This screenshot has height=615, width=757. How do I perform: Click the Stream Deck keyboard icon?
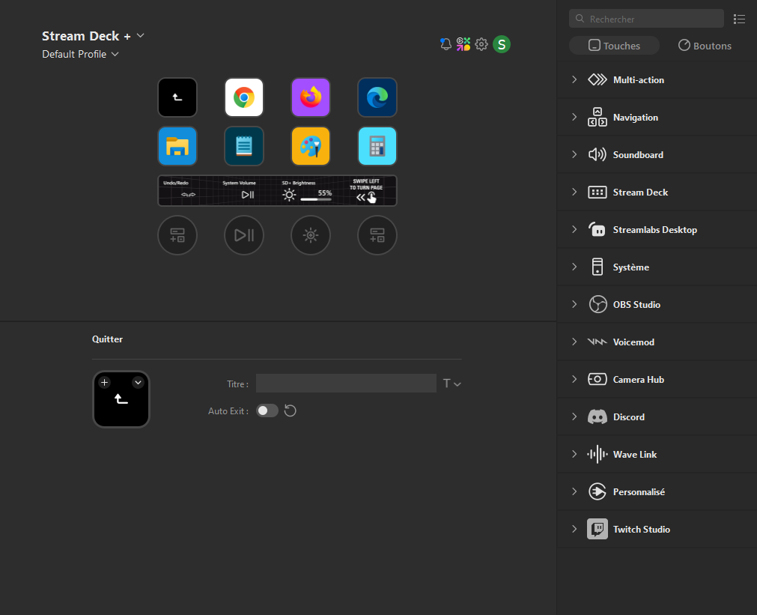pos(598,193)
